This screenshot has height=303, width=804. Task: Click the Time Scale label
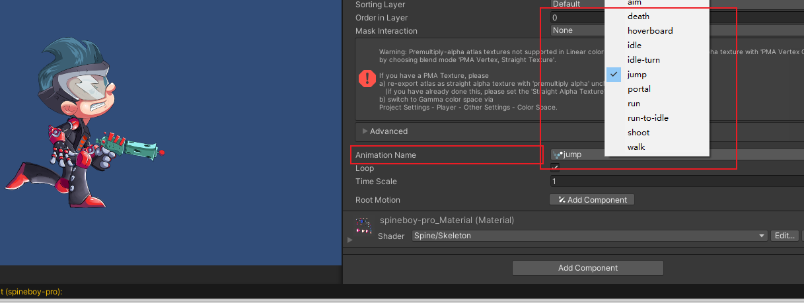tap(376, 182)
